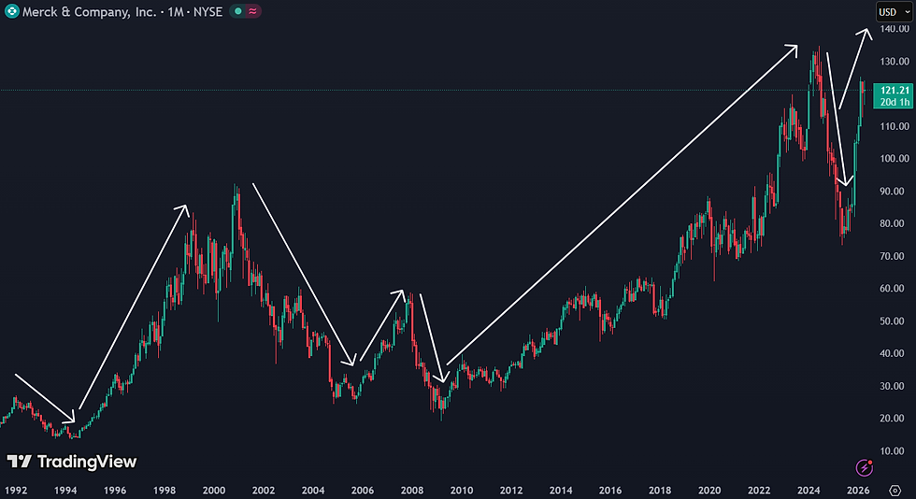The width and height of the screenshot is (916, 499).
Task: Click the 30.00 price axis label
Action: pos(892,386)
